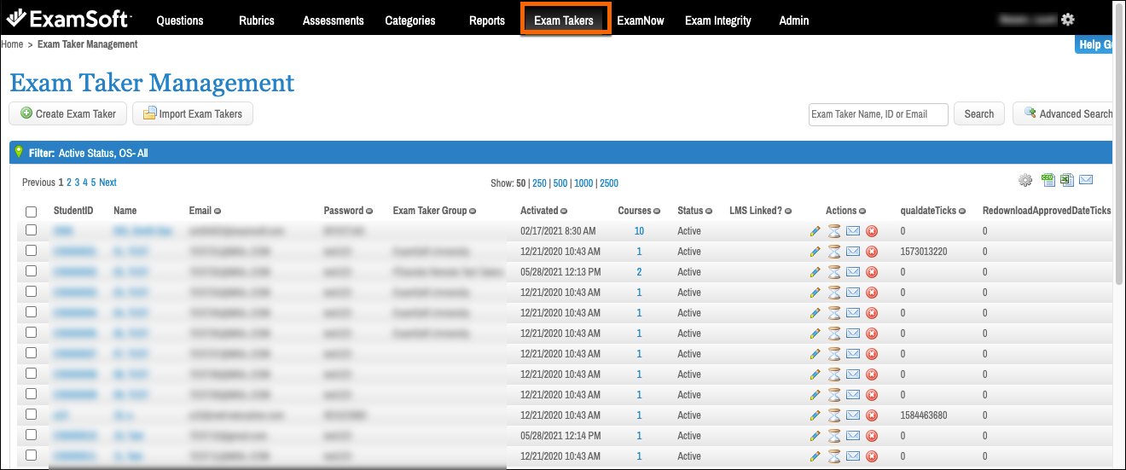Delete exam taker activated 05/28/2021 12:13 PM
The width and height of the screenshot is (1126, 470).
pos(872,272)
